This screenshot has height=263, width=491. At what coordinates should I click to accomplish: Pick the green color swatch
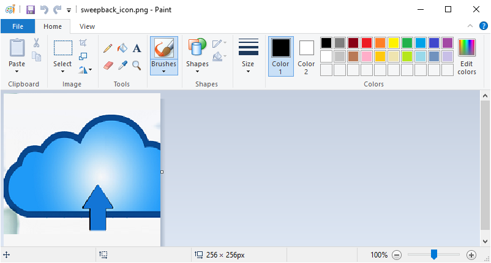(407, 43)
